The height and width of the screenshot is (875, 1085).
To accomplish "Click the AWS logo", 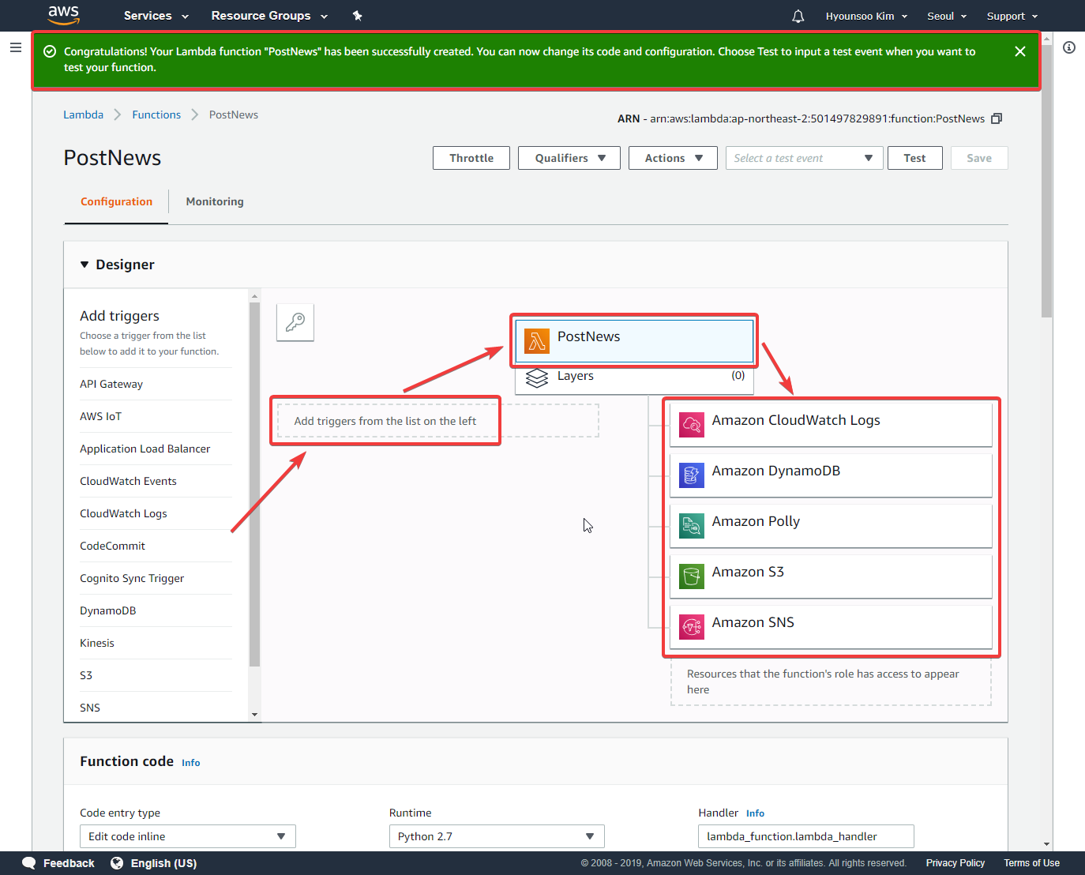I will tap(63, 15).
